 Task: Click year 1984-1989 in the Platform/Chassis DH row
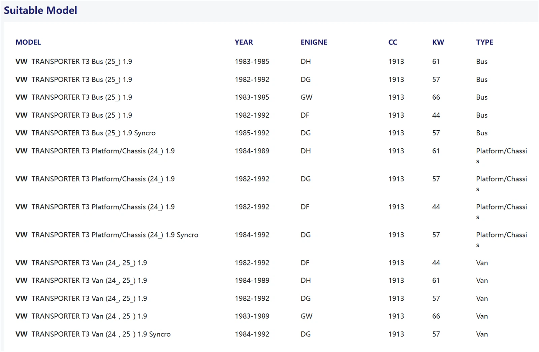pyautogui.click(x=252, y=151)
